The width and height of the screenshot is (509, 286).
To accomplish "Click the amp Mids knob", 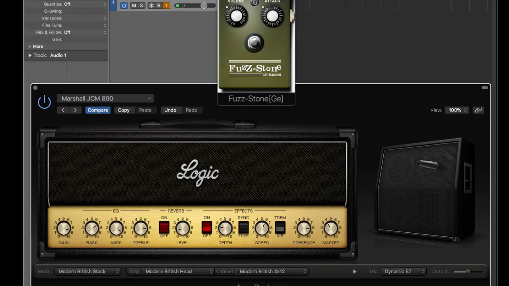I will pyautogui.click(x=116, y=228).
